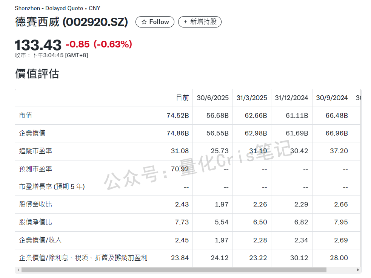371x278 pixels.
Task: Click the stock title 德賽西威 (002920.SZ)
Action: coord(72,22)
